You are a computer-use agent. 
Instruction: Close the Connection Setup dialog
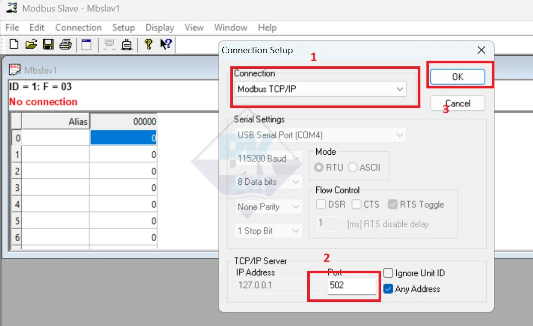tap(481, 50)
